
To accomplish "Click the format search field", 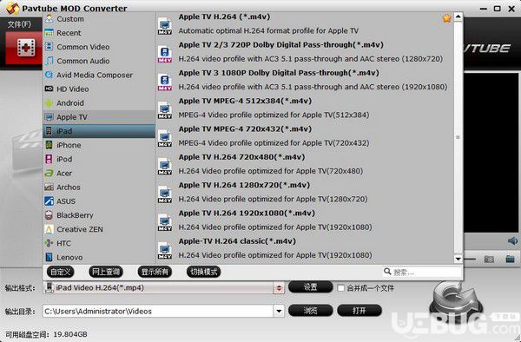I will click(x=422, y=273).
